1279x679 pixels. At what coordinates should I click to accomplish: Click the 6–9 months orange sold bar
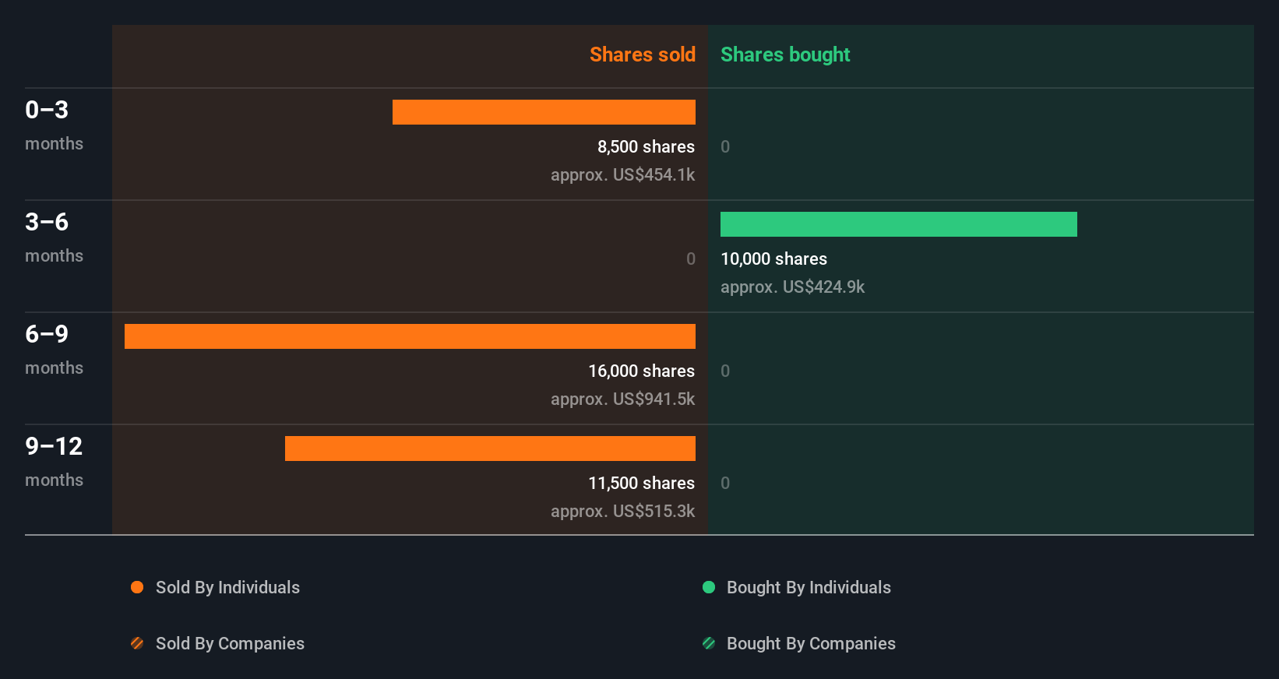click(410, 336)
